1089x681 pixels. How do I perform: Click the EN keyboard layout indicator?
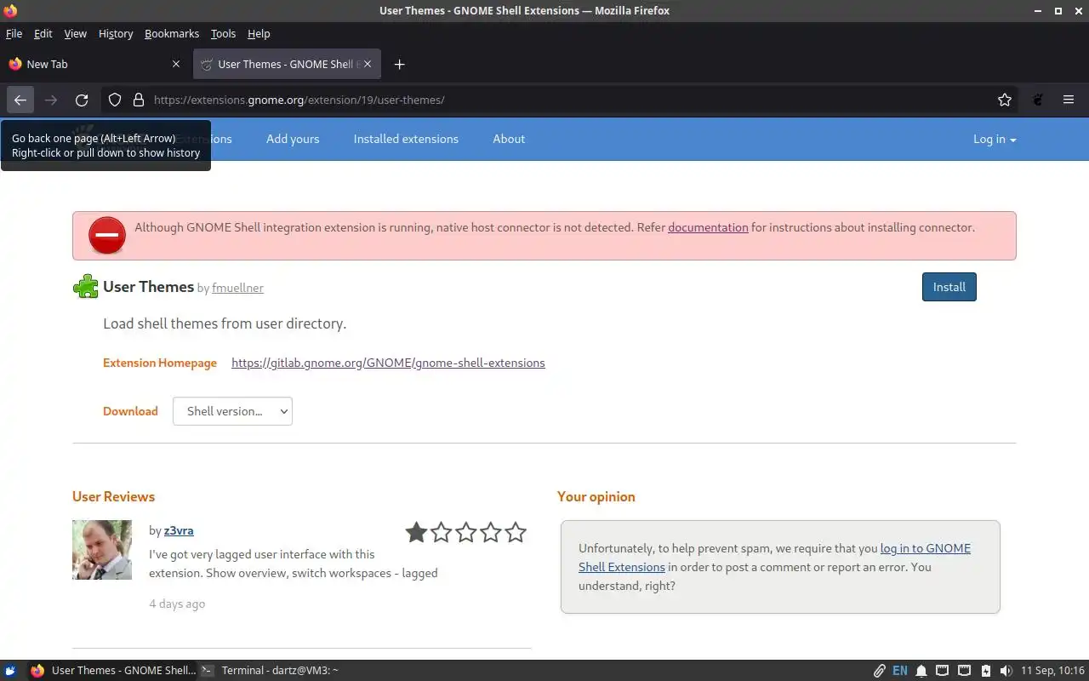(x=900, y=671)
